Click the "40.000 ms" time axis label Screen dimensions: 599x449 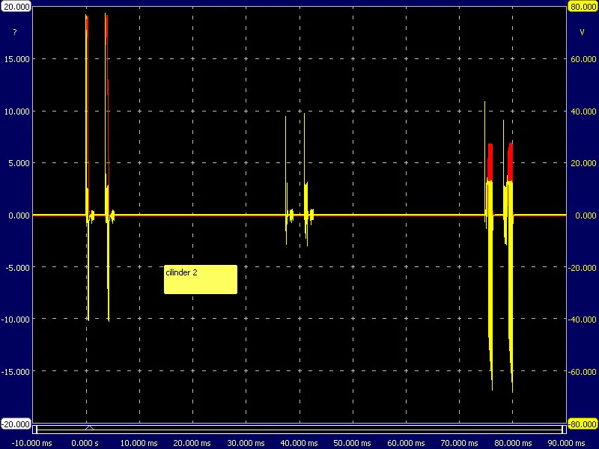coord(299,443)
